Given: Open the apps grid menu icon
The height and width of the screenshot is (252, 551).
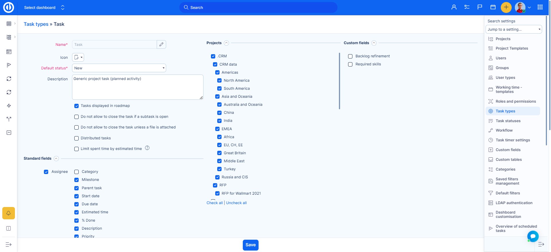Looking at the screenshot, I should pyautogui.click(x=540, y=7).
